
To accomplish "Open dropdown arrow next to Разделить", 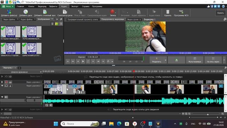I will click(166, 60).
